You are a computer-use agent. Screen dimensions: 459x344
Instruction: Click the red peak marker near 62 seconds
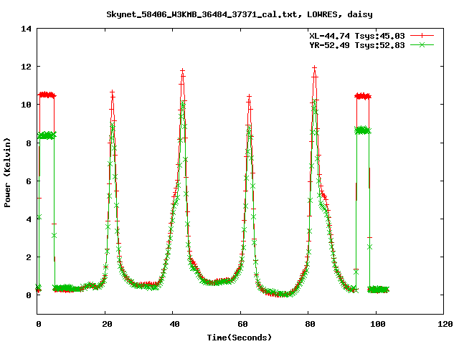249,96
